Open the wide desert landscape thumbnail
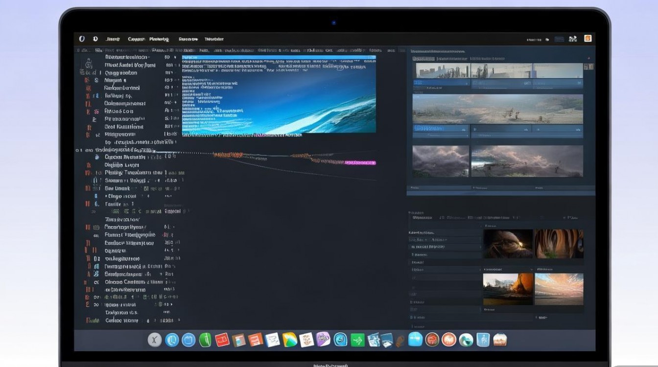Screen dimensions: 658x367 pyautogui.click(x=498, y=109)
